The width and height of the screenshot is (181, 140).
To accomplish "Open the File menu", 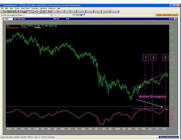I will coord(2,8).
